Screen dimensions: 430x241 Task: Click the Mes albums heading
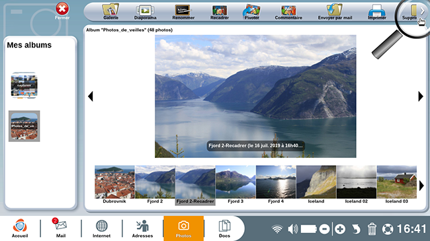coord(29,45)
